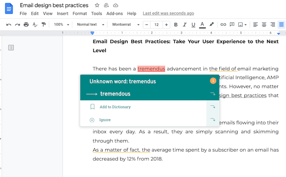Open the zoom level dropdown showing 100%

[x=62, y=25]
